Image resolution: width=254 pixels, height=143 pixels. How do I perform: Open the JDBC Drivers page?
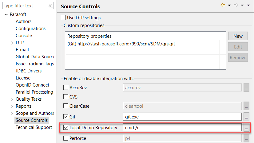click(x=29, y=71)
